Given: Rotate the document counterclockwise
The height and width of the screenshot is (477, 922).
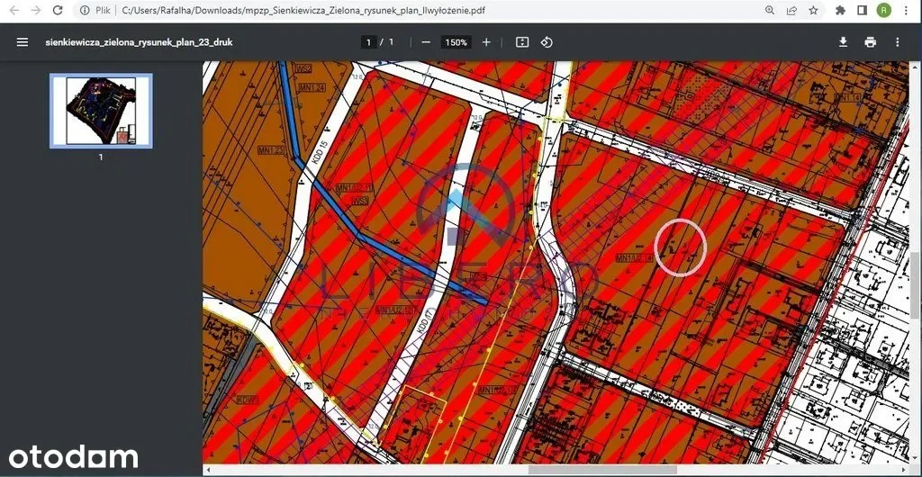Looking at the screenshot, I should pyautogui.click(x=547, y=42).
